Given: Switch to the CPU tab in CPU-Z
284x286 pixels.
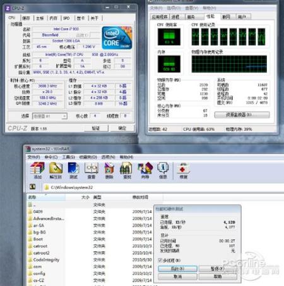Looking at the screenshot, I should [12, 18].
